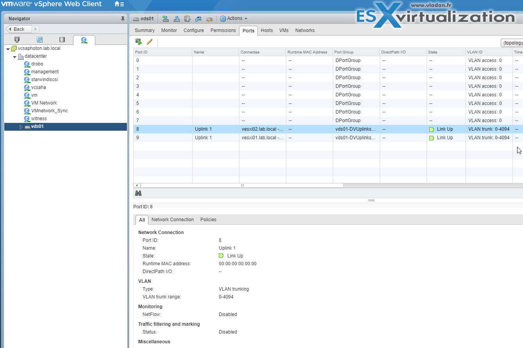The width and height of the screenshot is (523, 348).
Task: Select port row with ID 0
Action: click(328, 60)
